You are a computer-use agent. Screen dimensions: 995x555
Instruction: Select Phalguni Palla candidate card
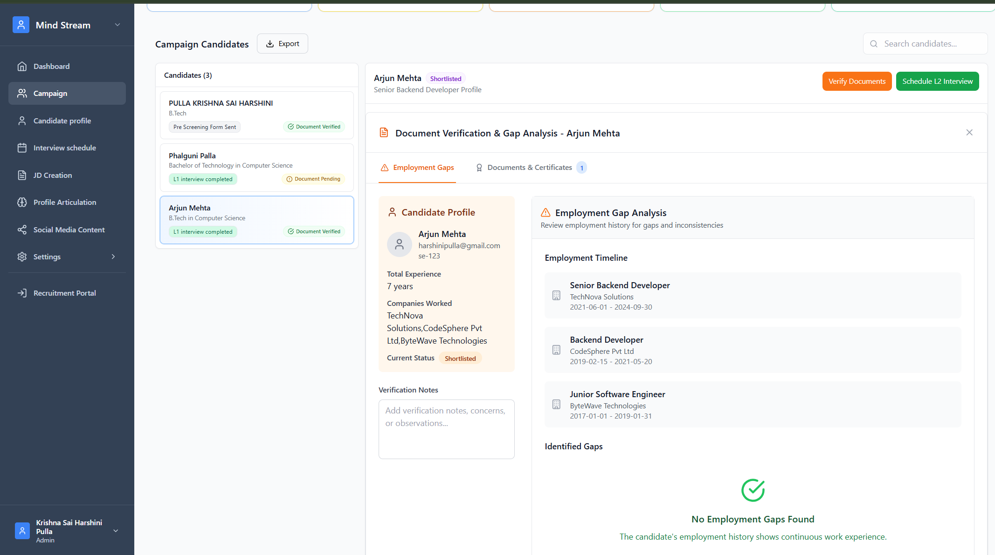pos(256,167)
